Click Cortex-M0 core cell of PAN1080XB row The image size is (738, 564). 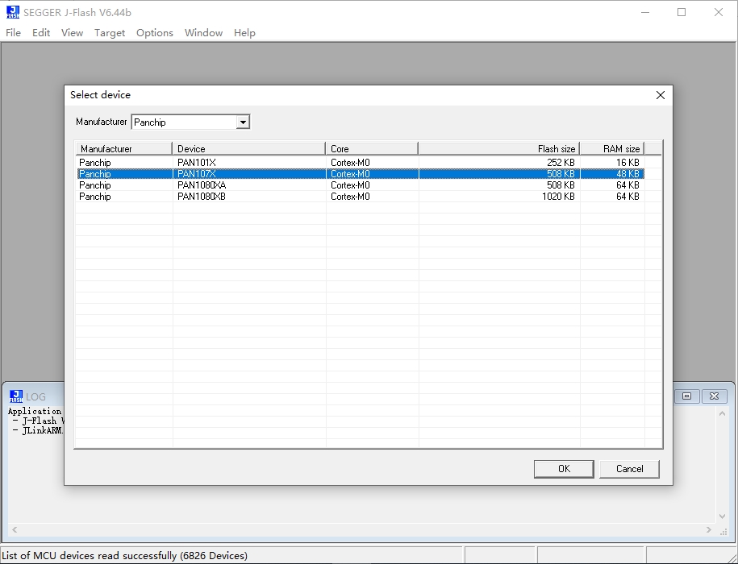(350, 197)
